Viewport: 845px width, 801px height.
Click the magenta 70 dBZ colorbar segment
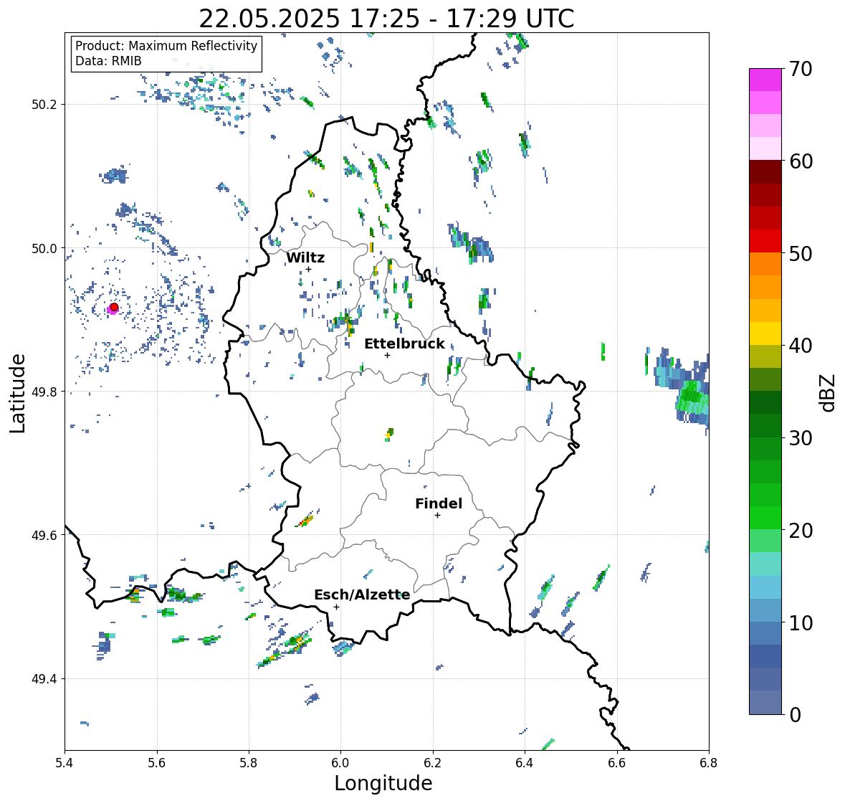point(765,80)
